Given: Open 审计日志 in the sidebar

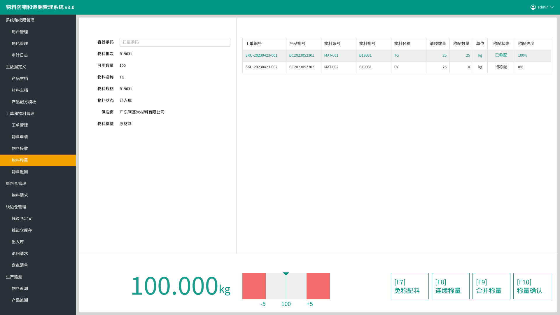Looking at the screenshot, I should pos(38,55).
